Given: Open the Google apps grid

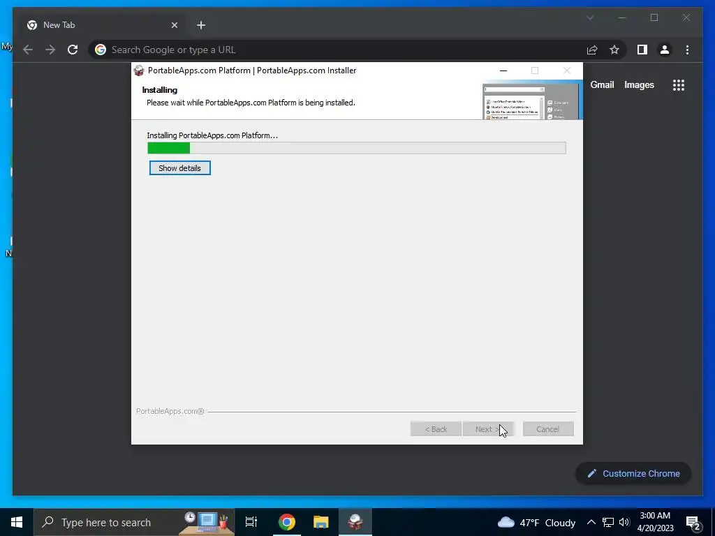Looking at the screenshot, I should point(679,84).
